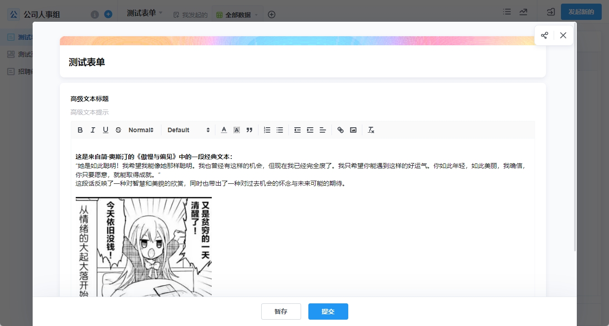Clear the text formatting

[x=371, y=130]
